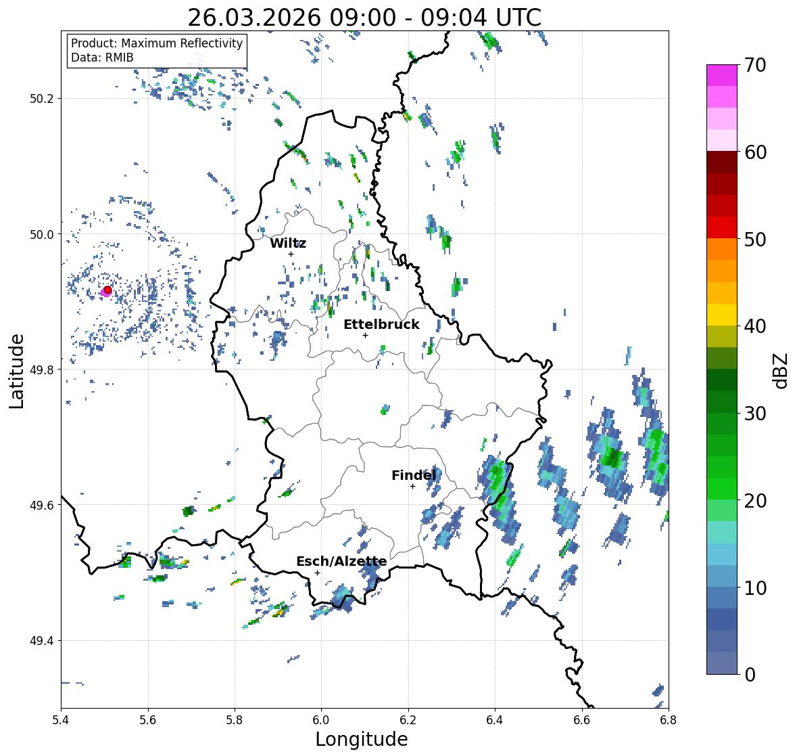Click the longitude tick label 6.6

click(581, 720)
